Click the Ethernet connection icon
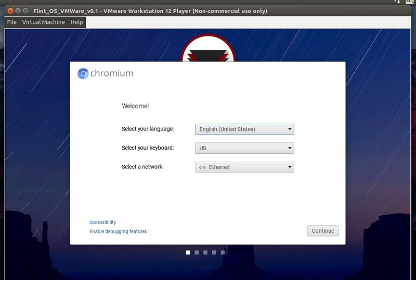Viewport: 416px width, 291px height. tap(202, 167)
